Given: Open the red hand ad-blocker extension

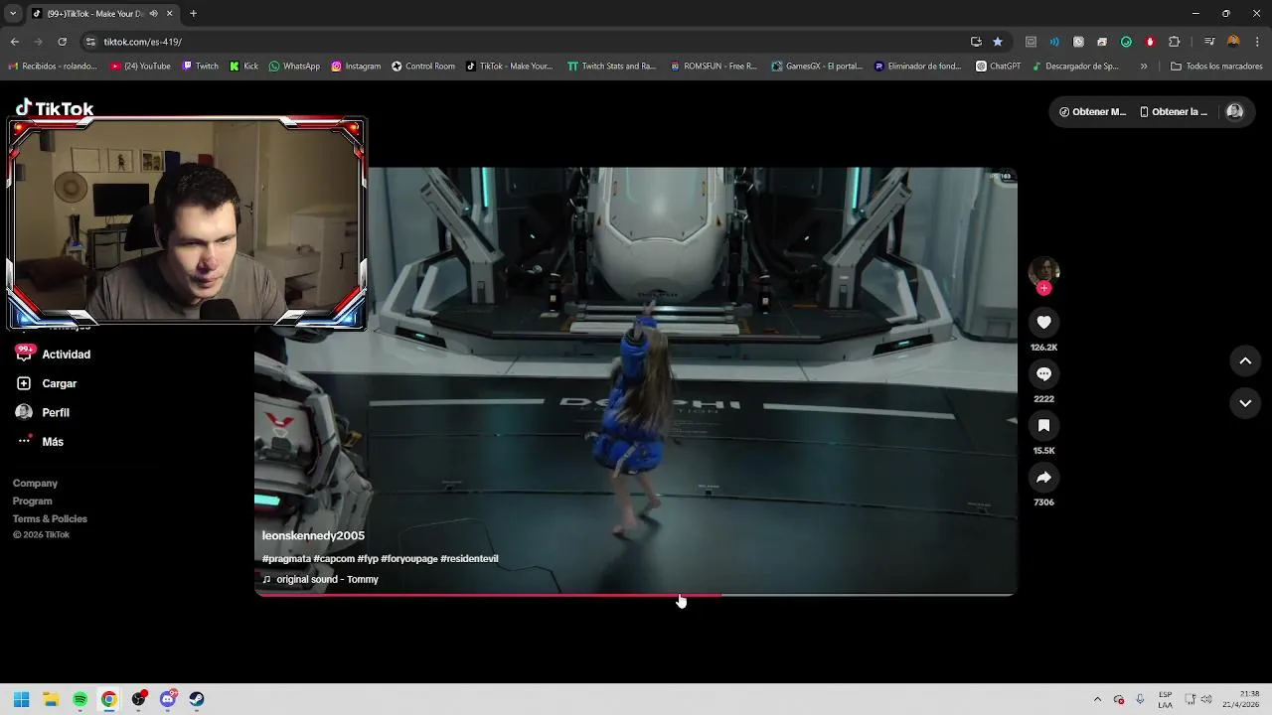Looking at the screenshot, I should coord(1150,42).
